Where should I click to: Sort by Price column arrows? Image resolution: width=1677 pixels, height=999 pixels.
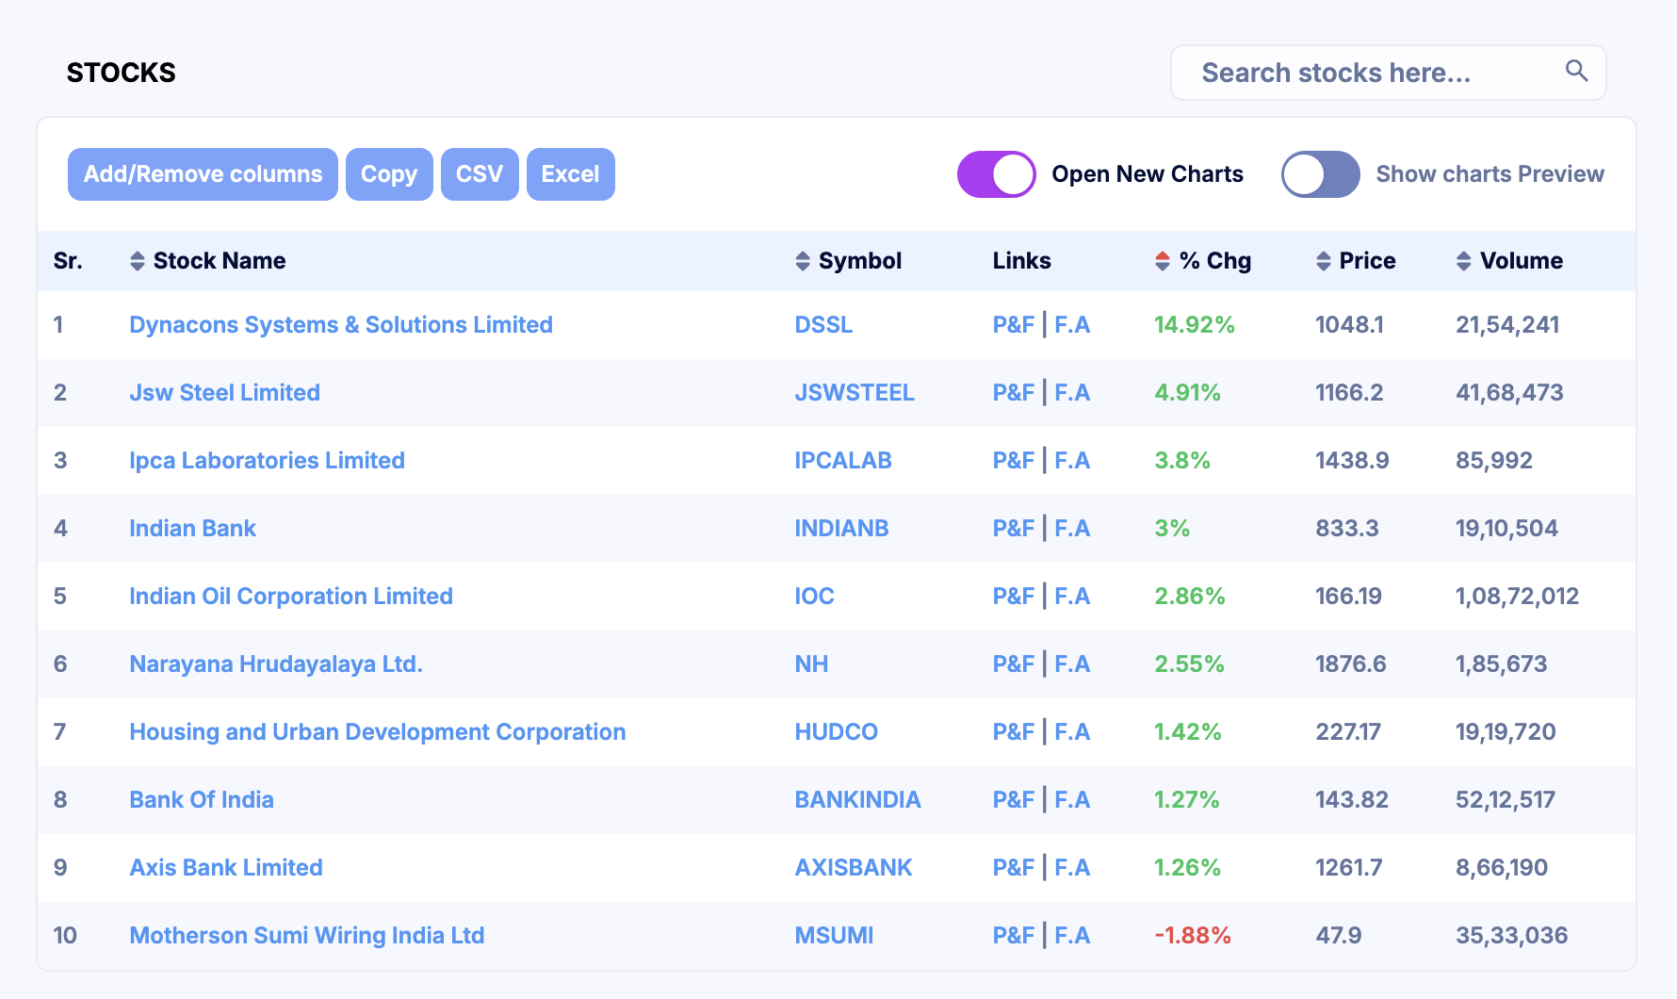coord(1324,261)
